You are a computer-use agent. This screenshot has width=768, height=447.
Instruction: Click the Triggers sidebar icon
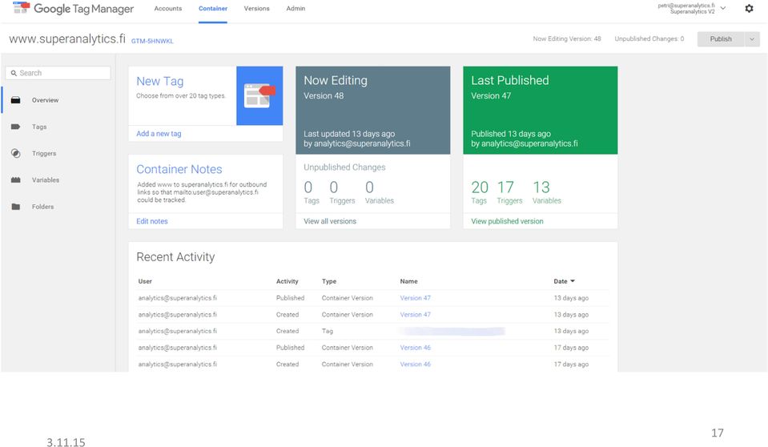click(x=16, y=154)
